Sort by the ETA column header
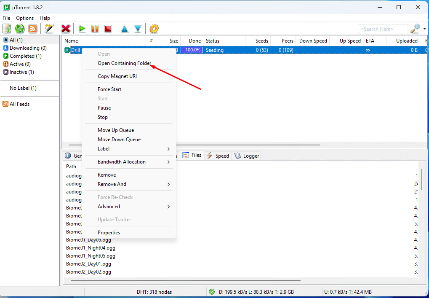The image size is (429, 298). 375,41
